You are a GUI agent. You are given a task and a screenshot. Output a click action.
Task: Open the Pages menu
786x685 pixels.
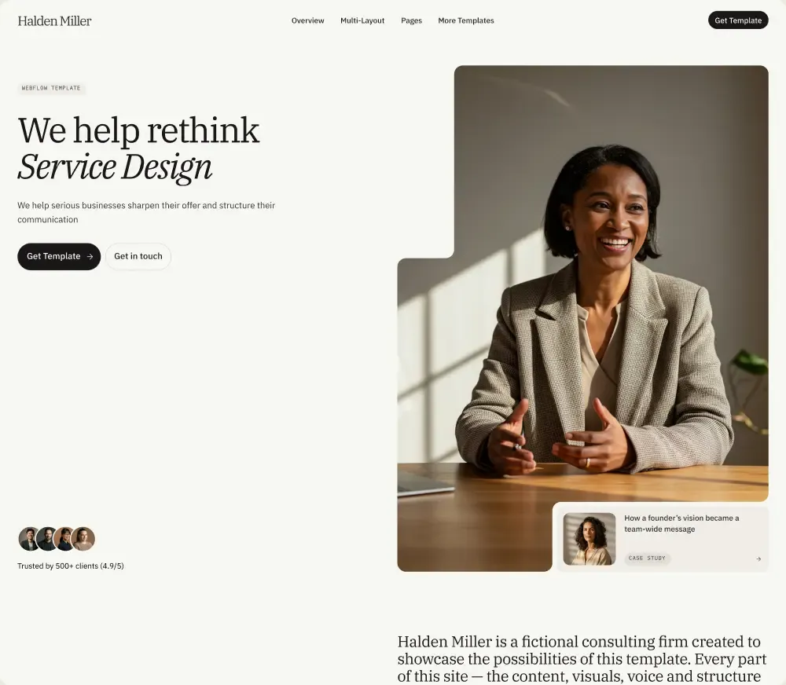[x=412, y=20]
